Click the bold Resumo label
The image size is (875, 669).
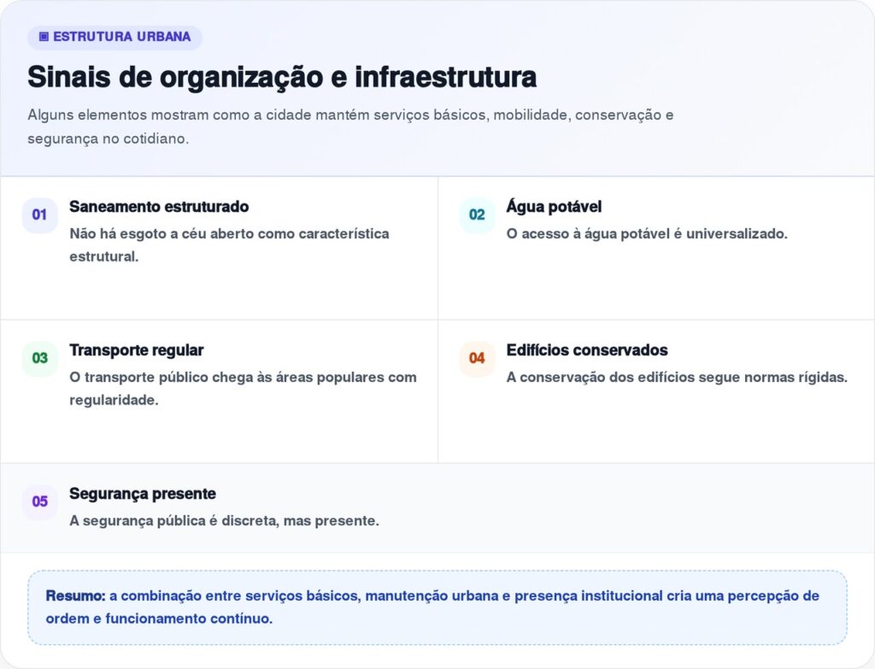pyautogui.click(x=75, y=596)
